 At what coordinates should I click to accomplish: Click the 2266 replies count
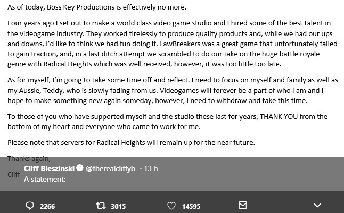[47, 206]
